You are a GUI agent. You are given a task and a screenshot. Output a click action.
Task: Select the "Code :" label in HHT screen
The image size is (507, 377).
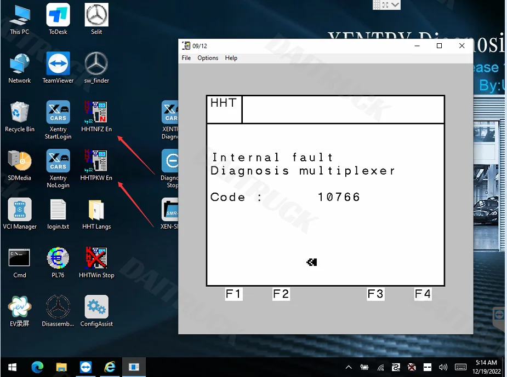pyautogui.click(x=236, y=197)
